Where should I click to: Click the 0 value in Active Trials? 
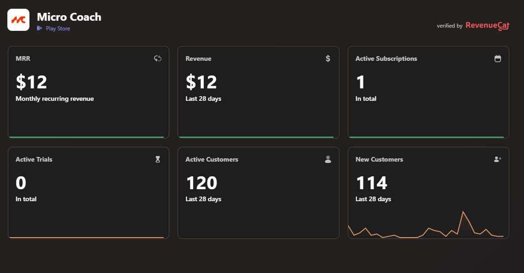point(21,183)
